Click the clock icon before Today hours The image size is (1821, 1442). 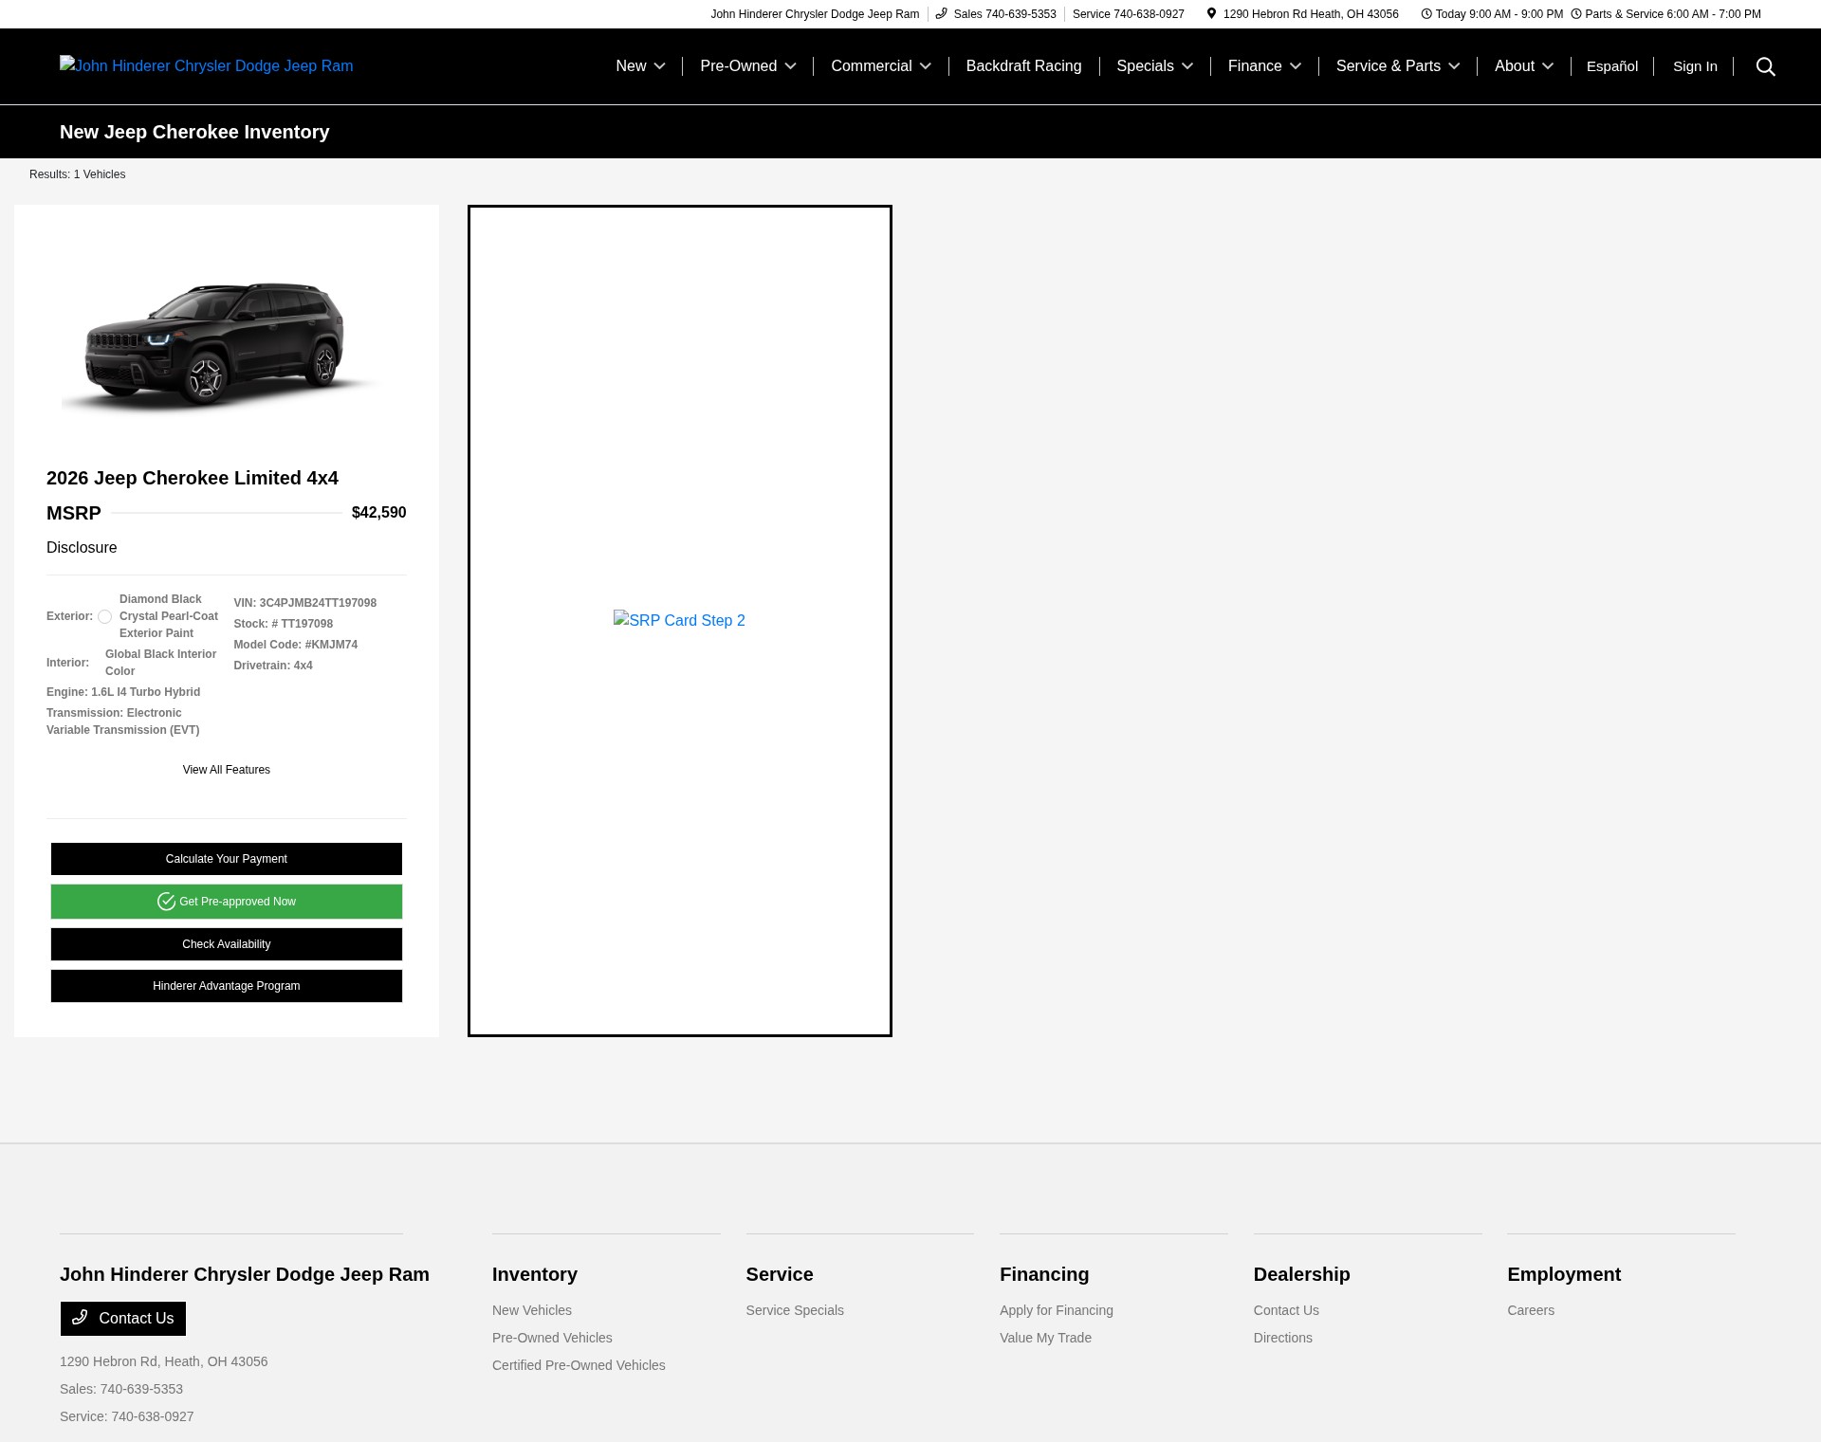pyautogui.click(x=1426, y=13)
